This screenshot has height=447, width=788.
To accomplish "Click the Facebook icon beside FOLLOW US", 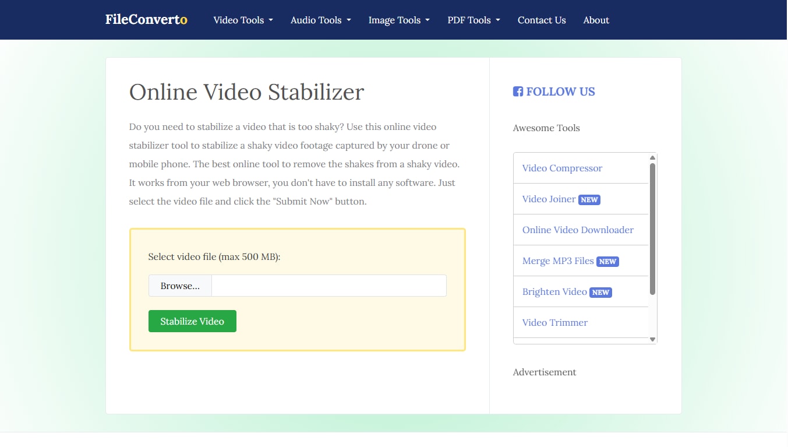I will [x=518, y=91].
